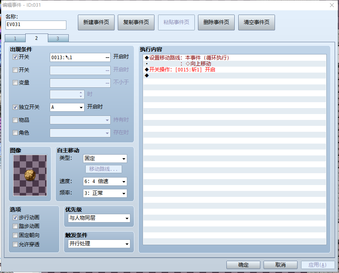This screenshot has width=339, height=273.
Task: Open the 独立开关 A dropdown
Action: pyautogui.click(x=67, y=107)
